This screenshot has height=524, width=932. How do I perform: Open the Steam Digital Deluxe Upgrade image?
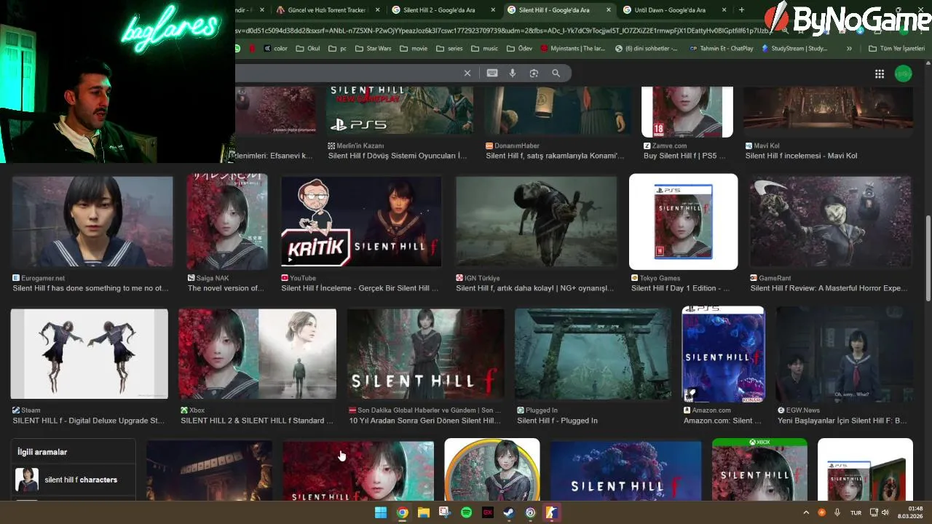coord(89,354)
